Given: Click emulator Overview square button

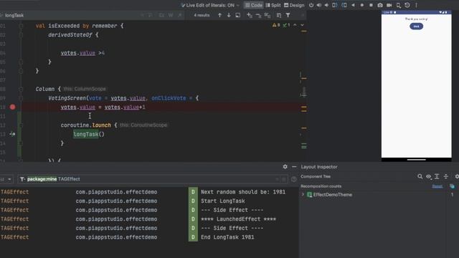Looking at the screenshot, I should tap(371, 5).
